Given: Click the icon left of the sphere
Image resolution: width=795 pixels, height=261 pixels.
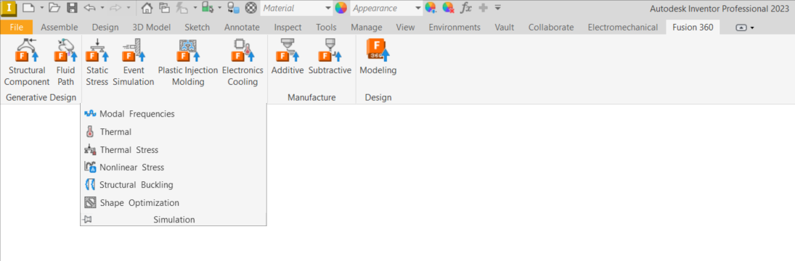Looking at the screenshot, I should (x=233, y=7).
